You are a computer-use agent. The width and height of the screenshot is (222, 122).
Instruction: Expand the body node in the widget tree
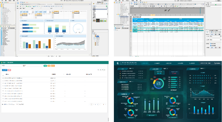coord(93,34)
